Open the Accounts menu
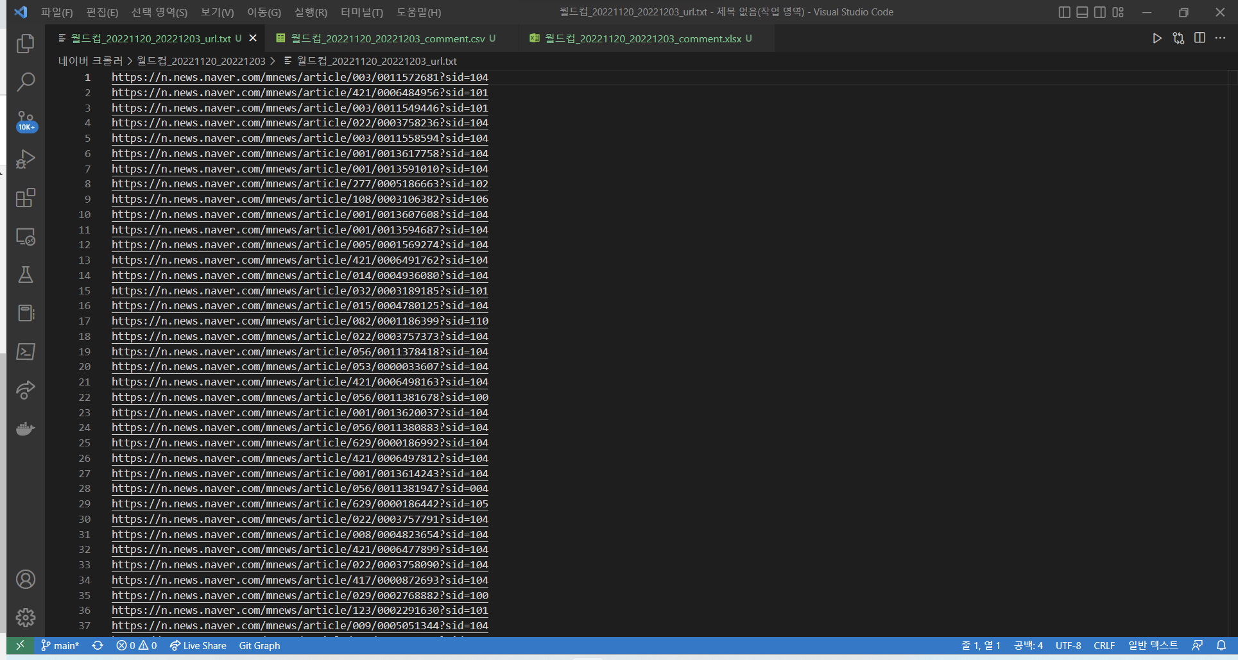Viewport: 1238px width, 660px height. click(x=26, y=579)
